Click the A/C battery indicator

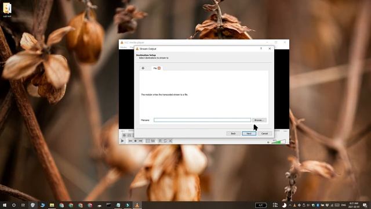coord(261,205)
